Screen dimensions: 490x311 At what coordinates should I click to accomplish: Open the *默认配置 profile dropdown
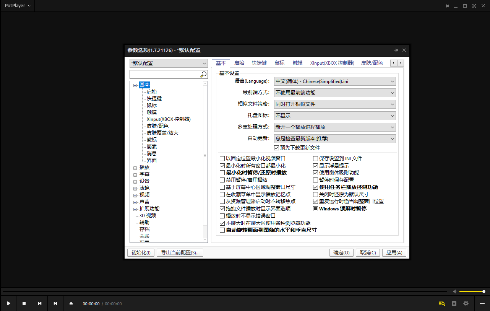coord(169,63)
